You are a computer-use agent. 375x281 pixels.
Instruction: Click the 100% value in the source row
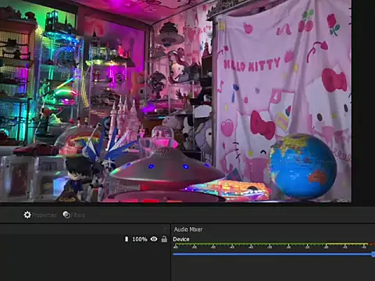coord(140,239)
